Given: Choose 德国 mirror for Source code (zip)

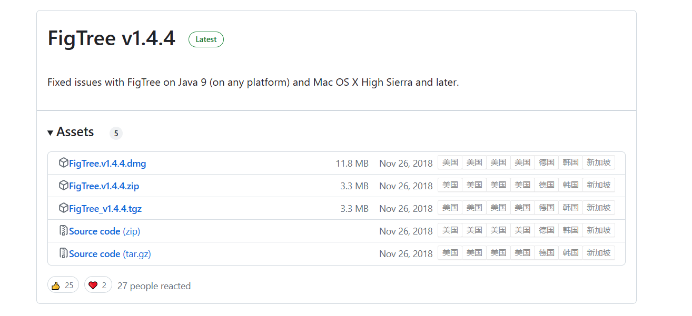Looking at the screenshot, I should click(547, 230).
